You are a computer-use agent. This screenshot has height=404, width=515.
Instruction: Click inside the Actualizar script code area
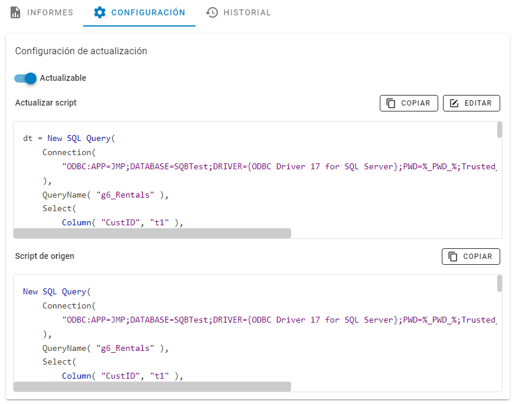[x=236, y=195]
